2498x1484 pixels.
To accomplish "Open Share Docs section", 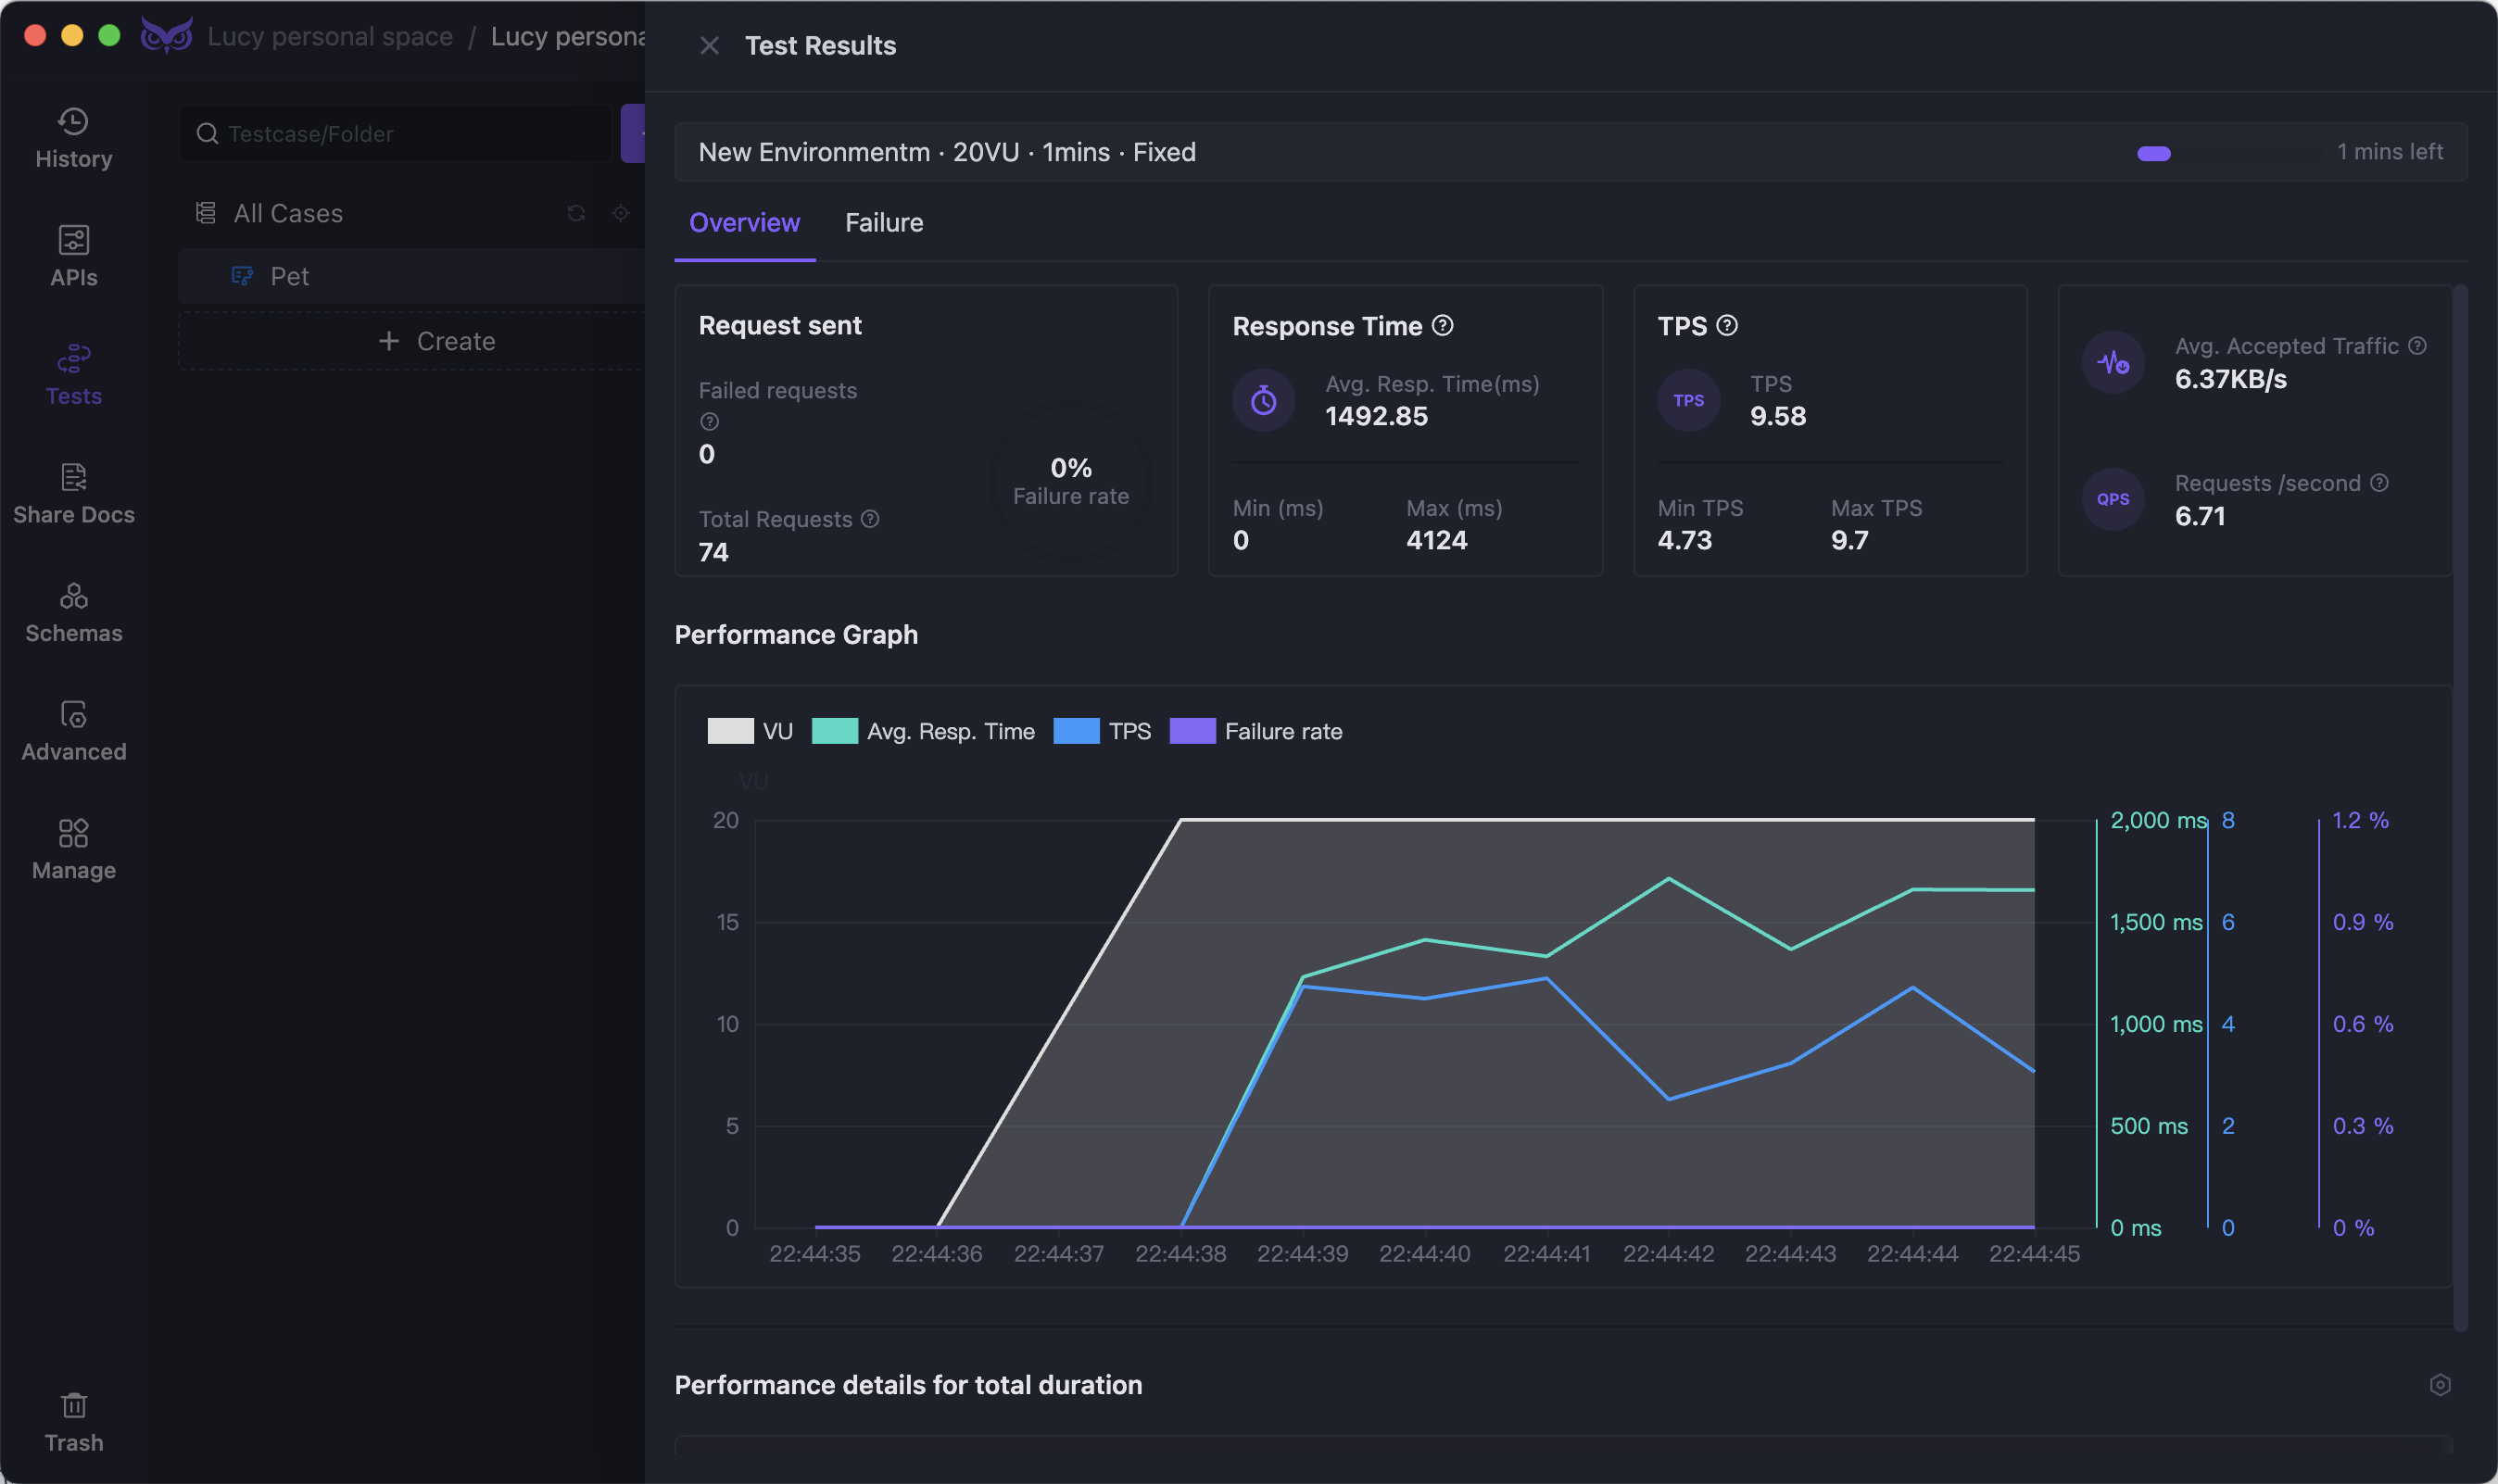I will [73, 494].
